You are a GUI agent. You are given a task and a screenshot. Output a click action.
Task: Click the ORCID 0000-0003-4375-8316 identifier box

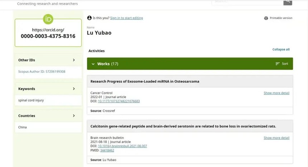pos(48,33)
